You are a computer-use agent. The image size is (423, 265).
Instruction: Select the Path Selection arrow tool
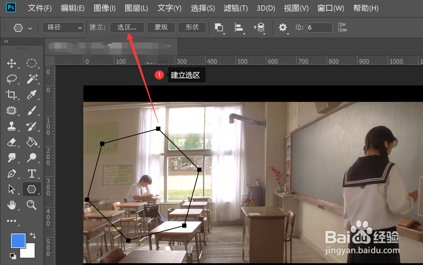[x=12, y=190]
